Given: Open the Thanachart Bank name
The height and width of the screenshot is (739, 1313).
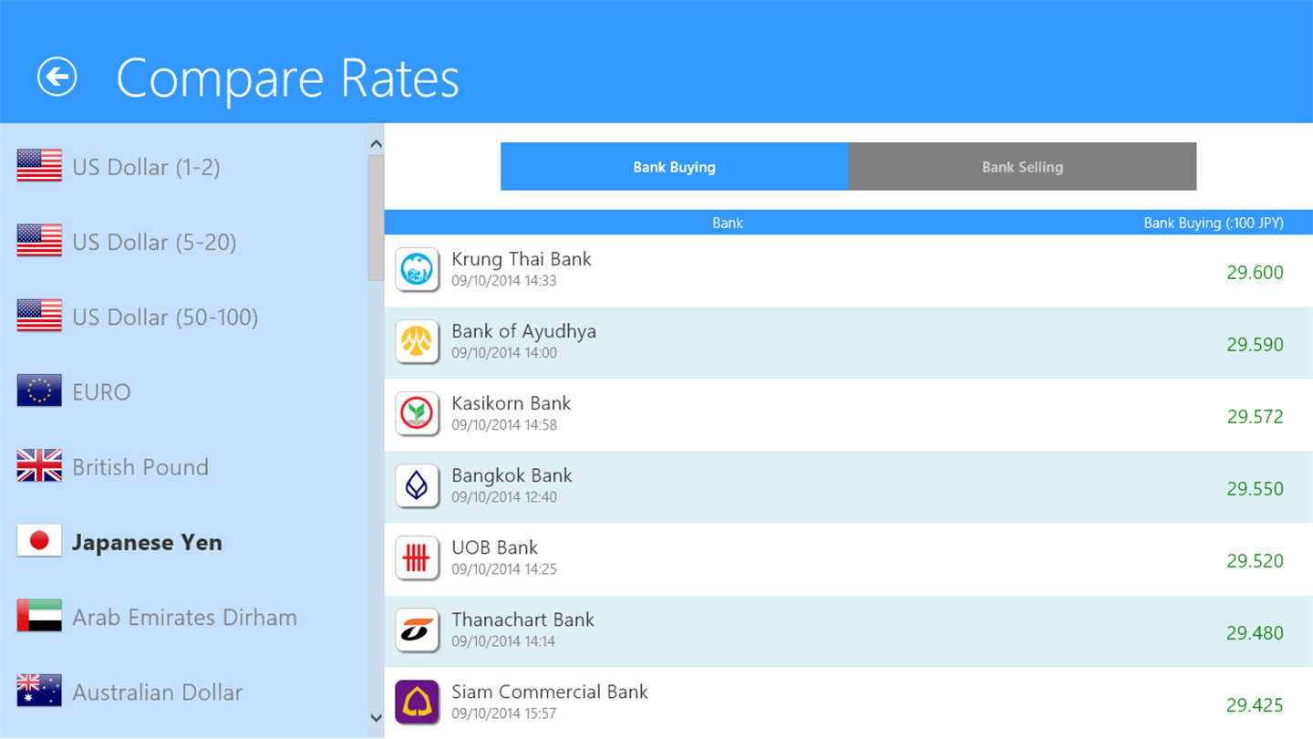Looking at the screenshot, I should coord(522,619).
